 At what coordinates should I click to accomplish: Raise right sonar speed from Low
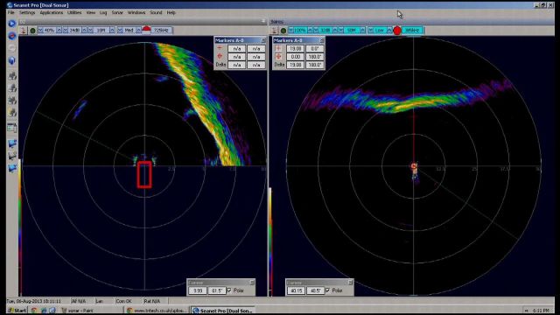pyautogui.click(x=389, y=31)
